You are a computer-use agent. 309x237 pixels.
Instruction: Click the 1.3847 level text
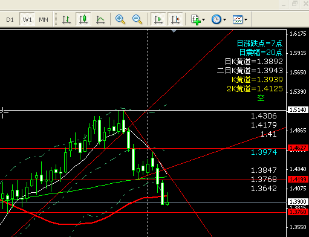pos(264,170)
